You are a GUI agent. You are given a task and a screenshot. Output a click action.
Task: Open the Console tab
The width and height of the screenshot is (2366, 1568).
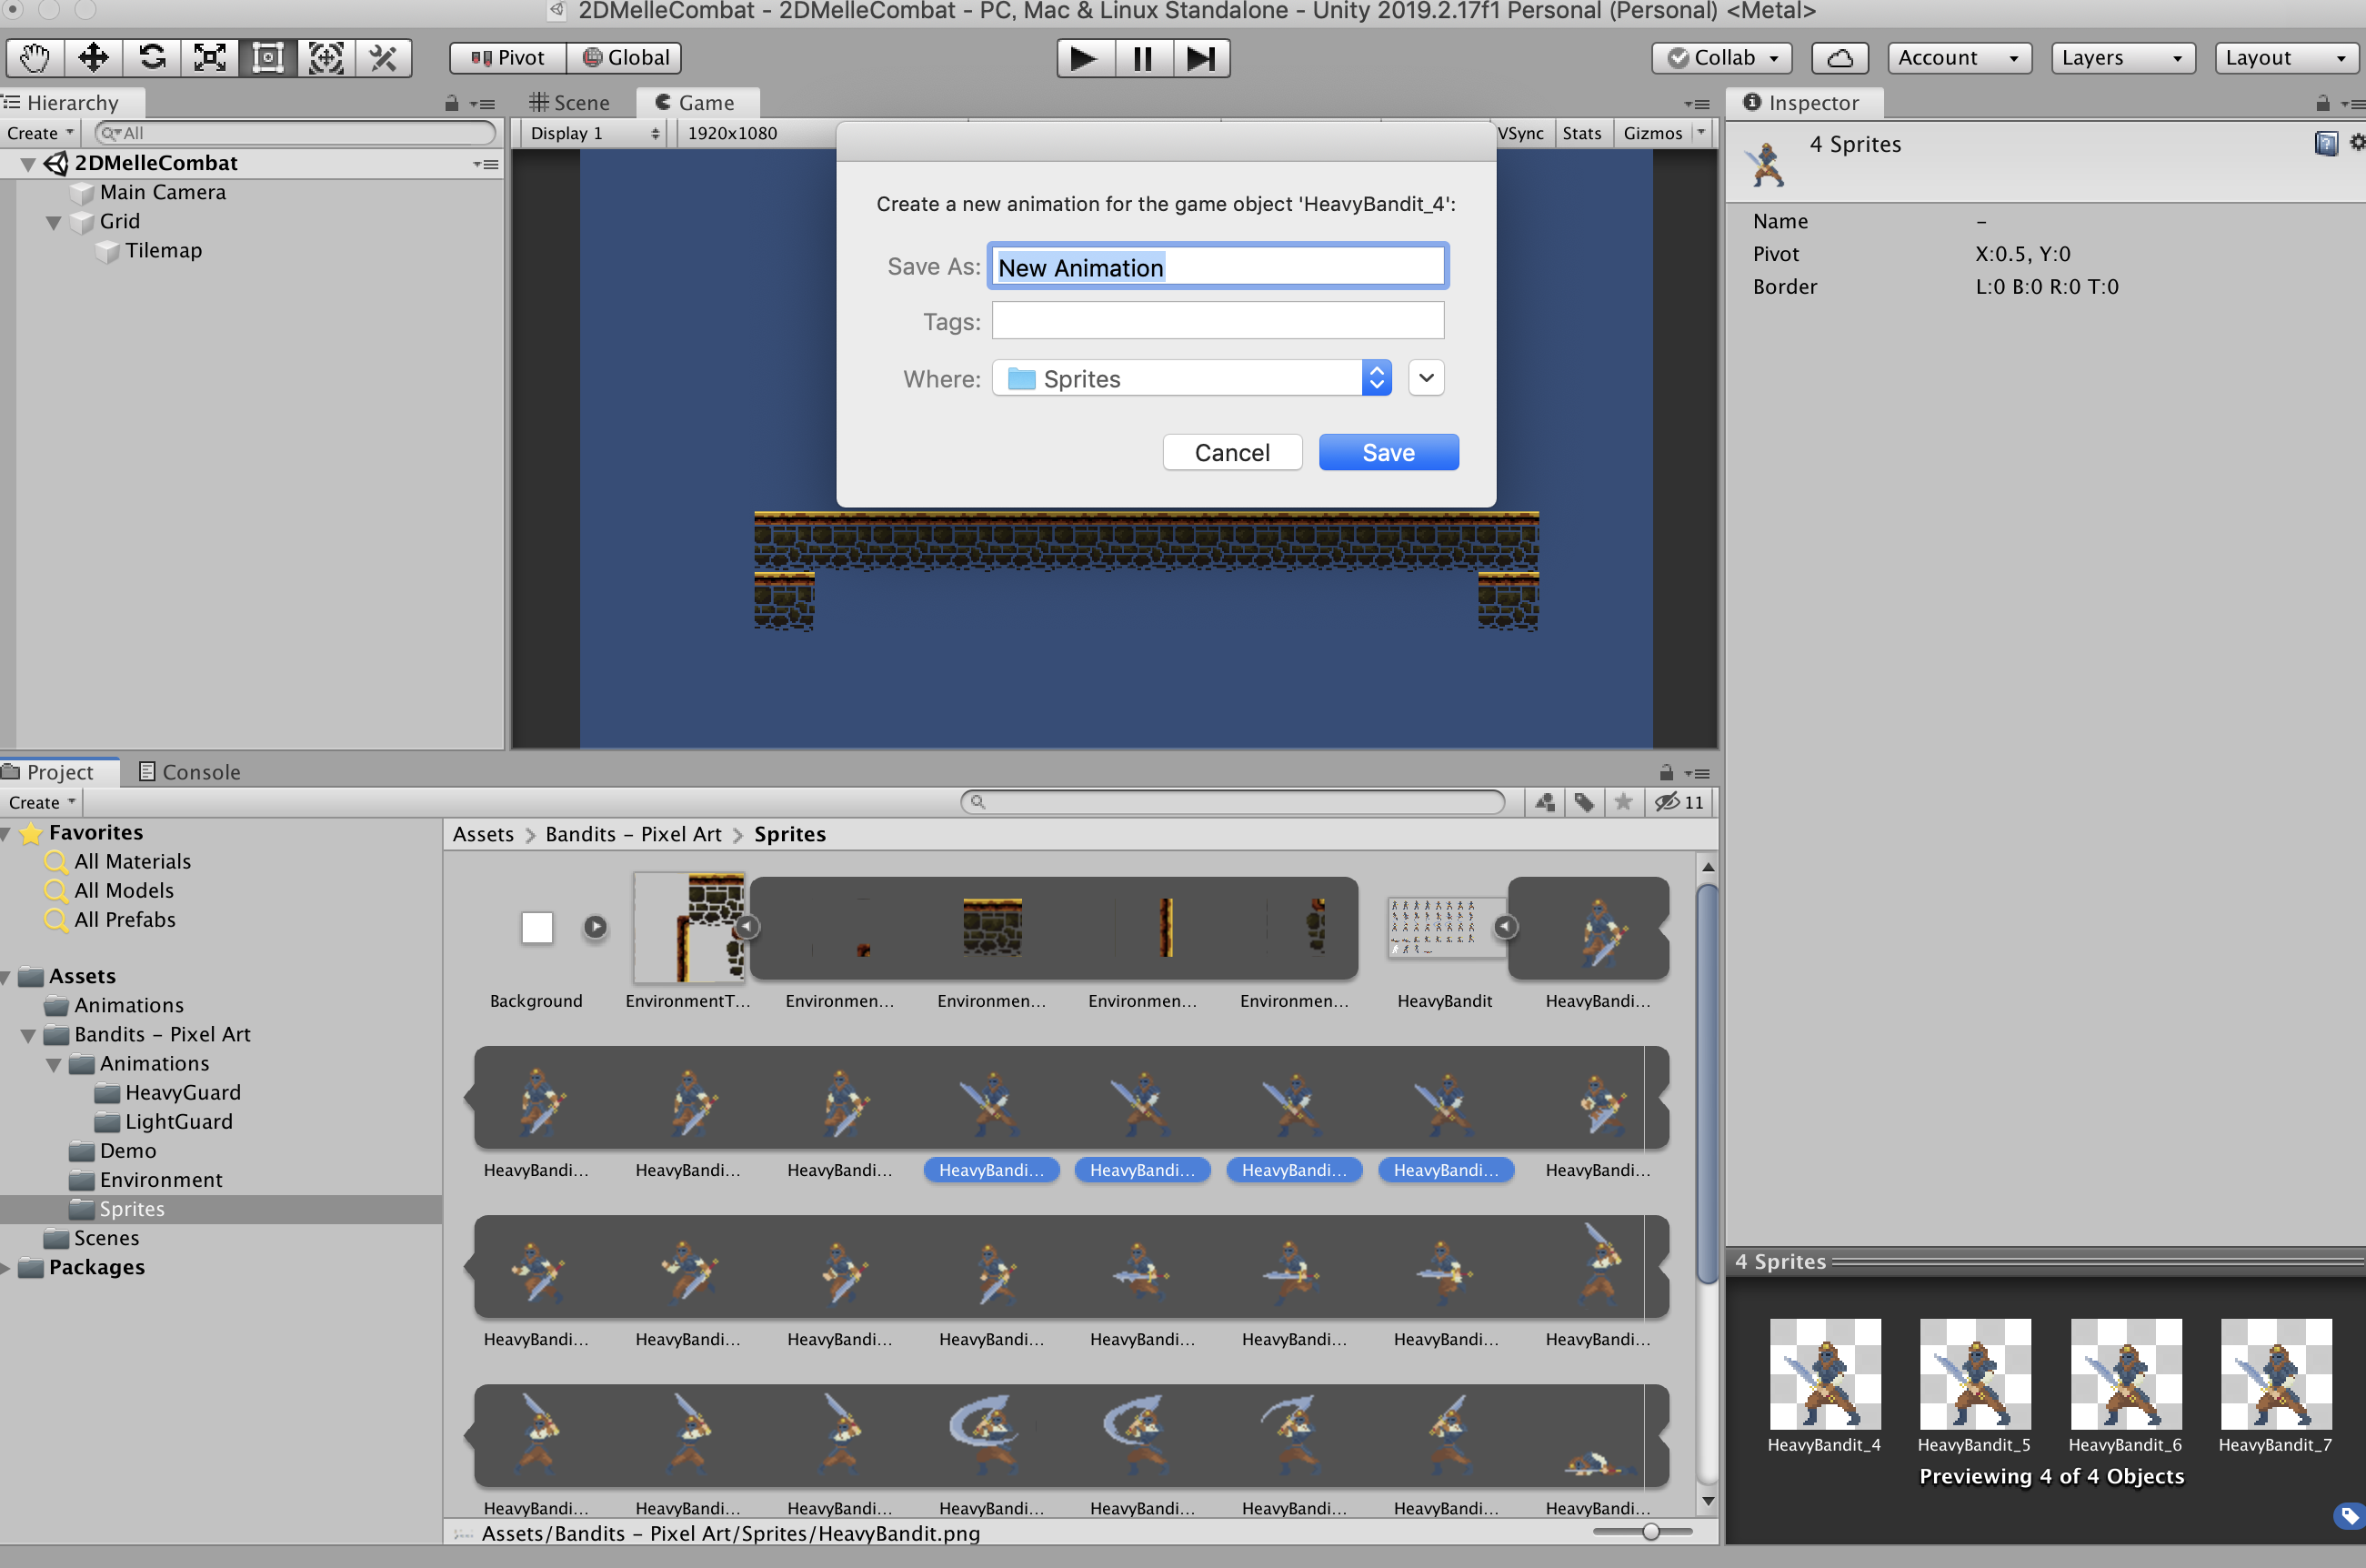[189, 772]
